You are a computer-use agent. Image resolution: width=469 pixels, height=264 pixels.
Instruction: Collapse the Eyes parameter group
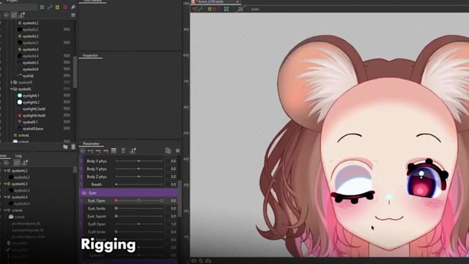click(x=84, y=193)
